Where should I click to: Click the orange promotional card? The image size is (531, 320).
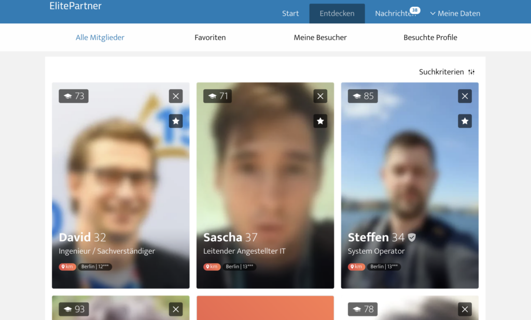tap(265, 308)
